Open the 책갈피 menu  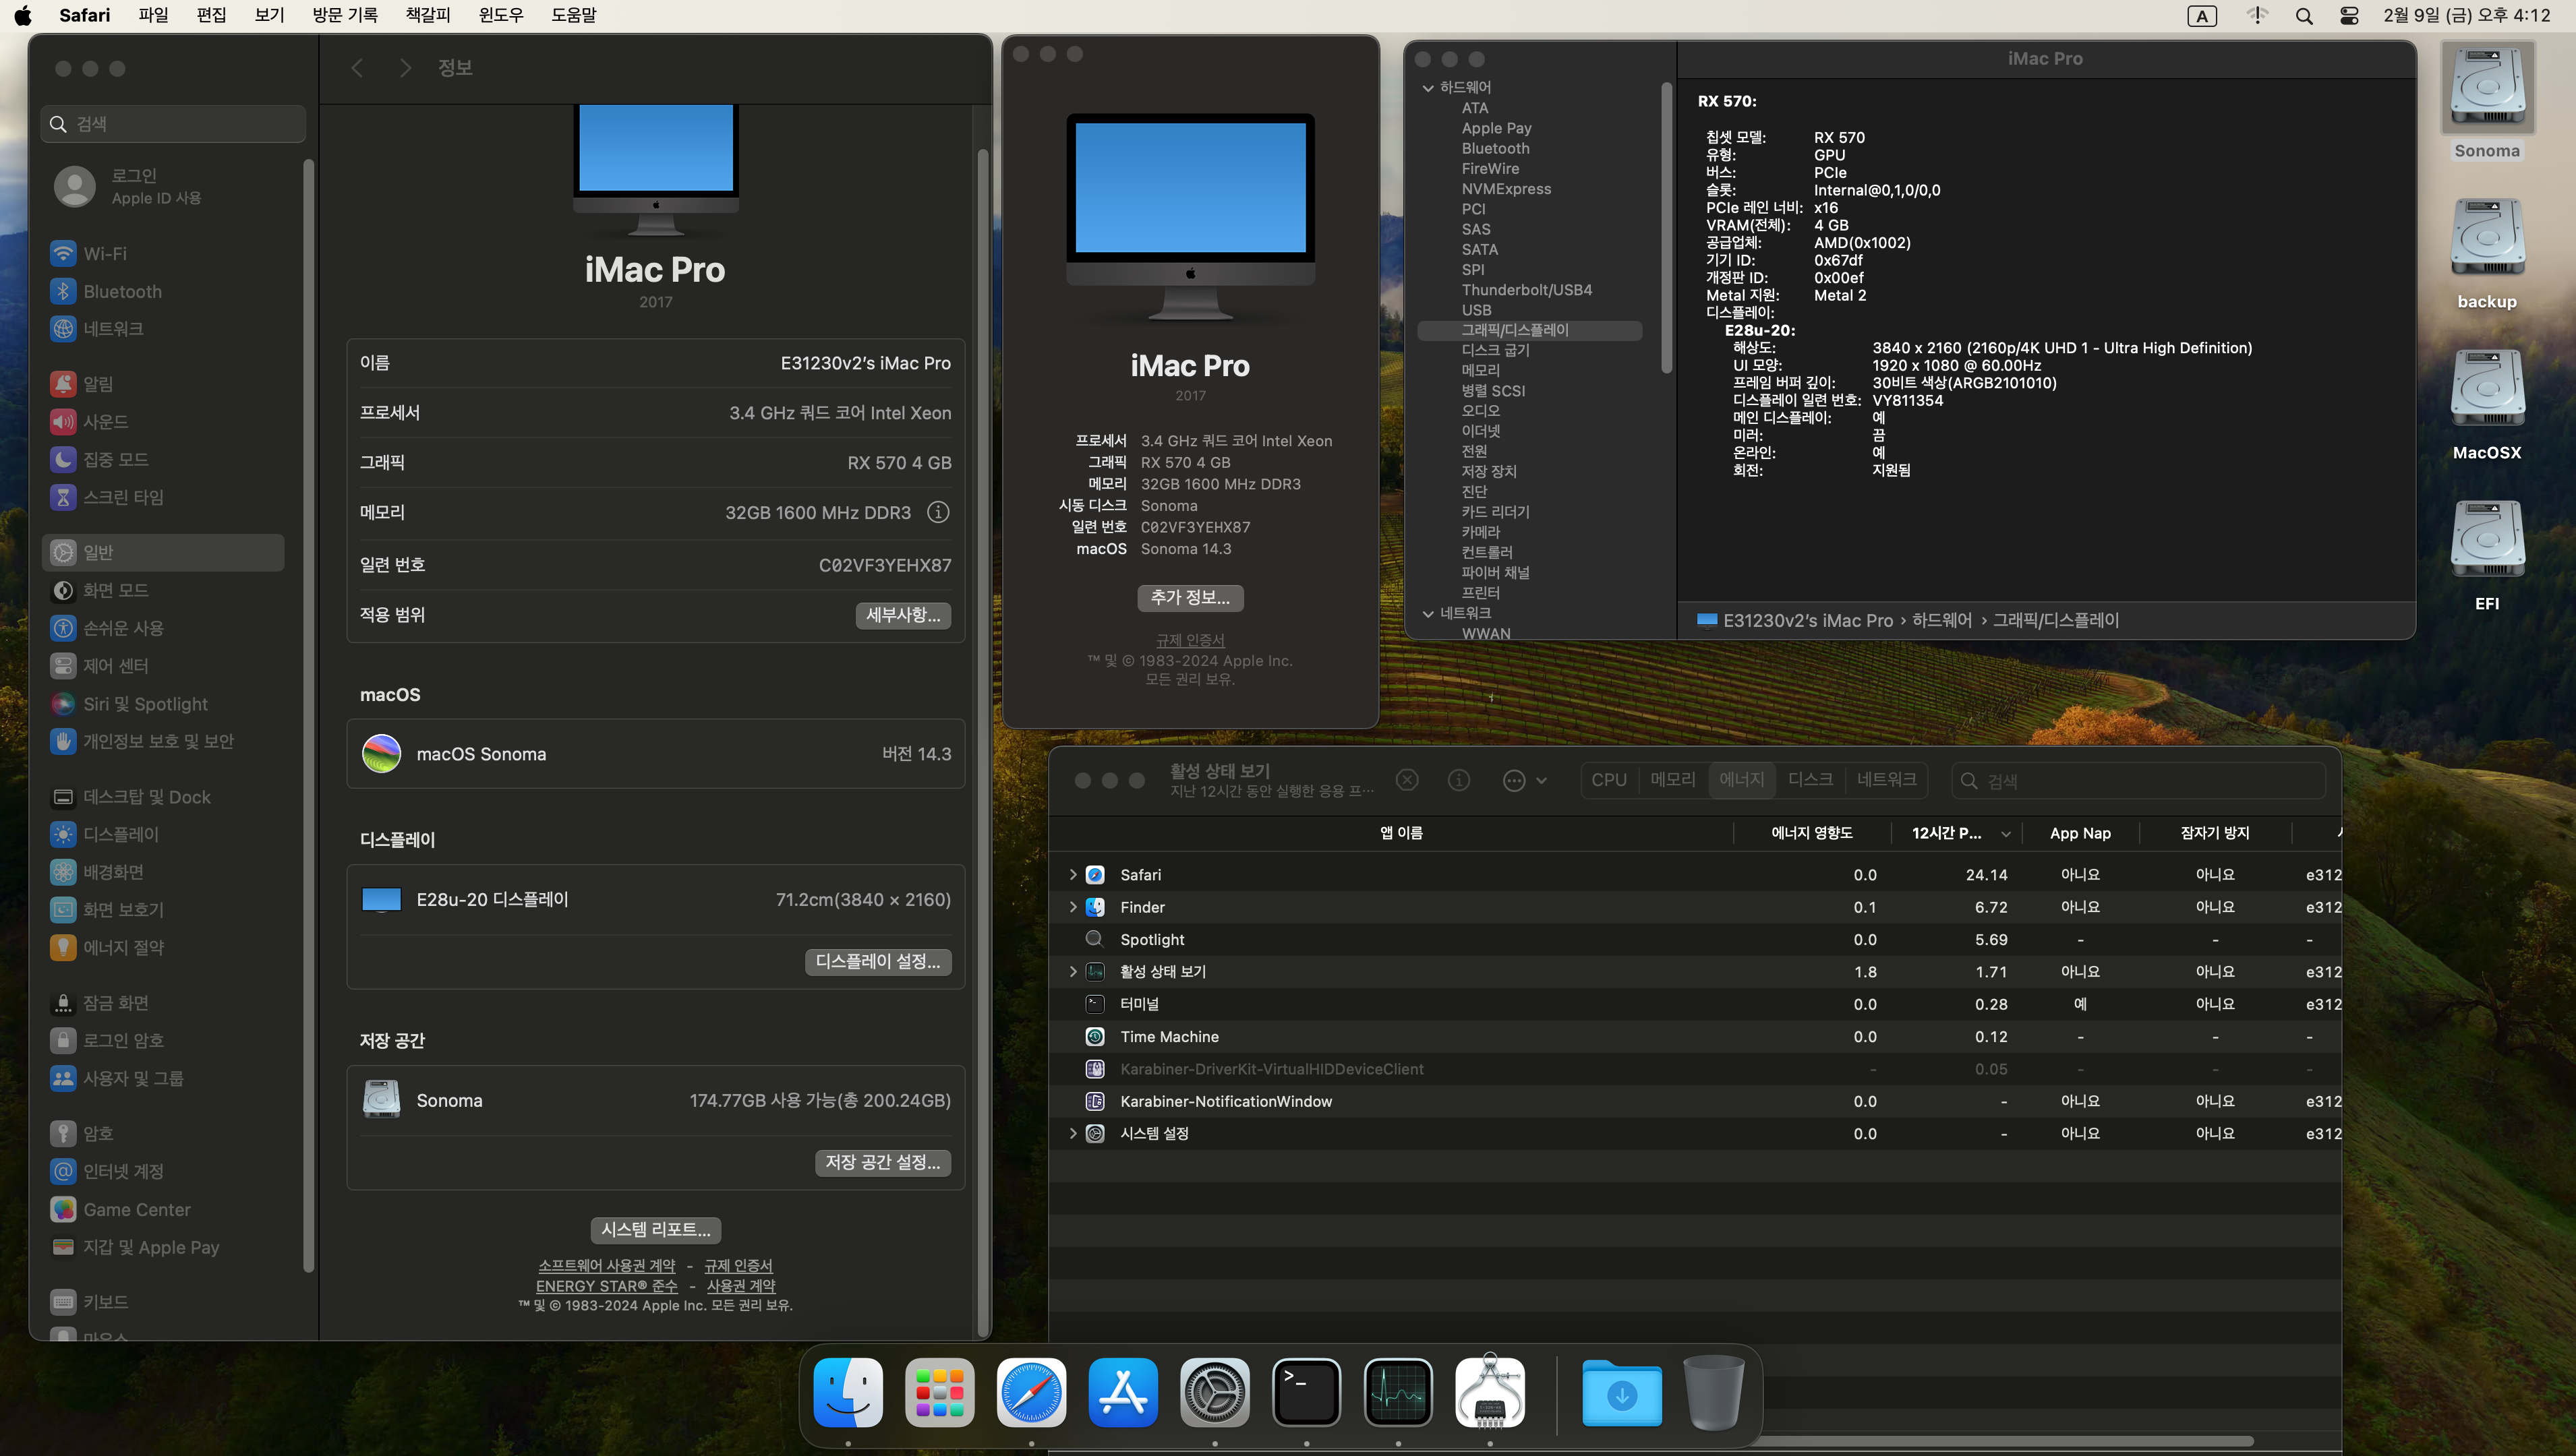(x=428, y=15)
